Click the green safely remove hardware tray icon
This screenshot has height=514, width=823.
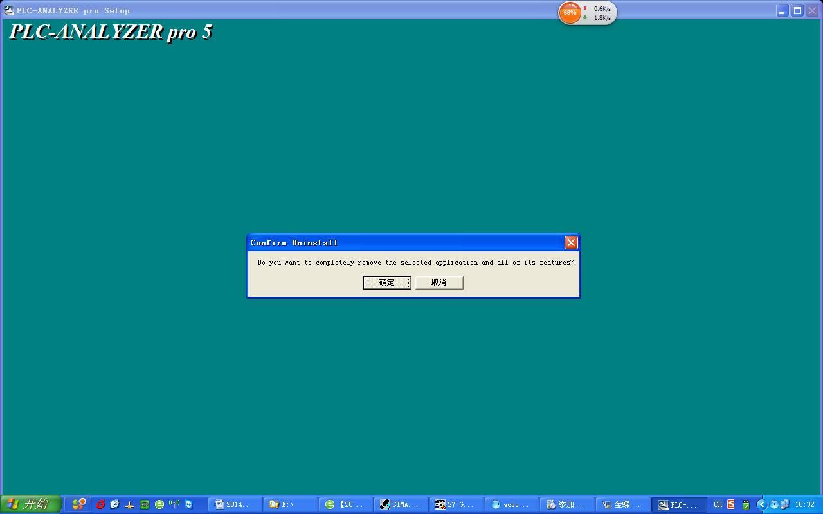pyautogui.click(x=746, y=504)
